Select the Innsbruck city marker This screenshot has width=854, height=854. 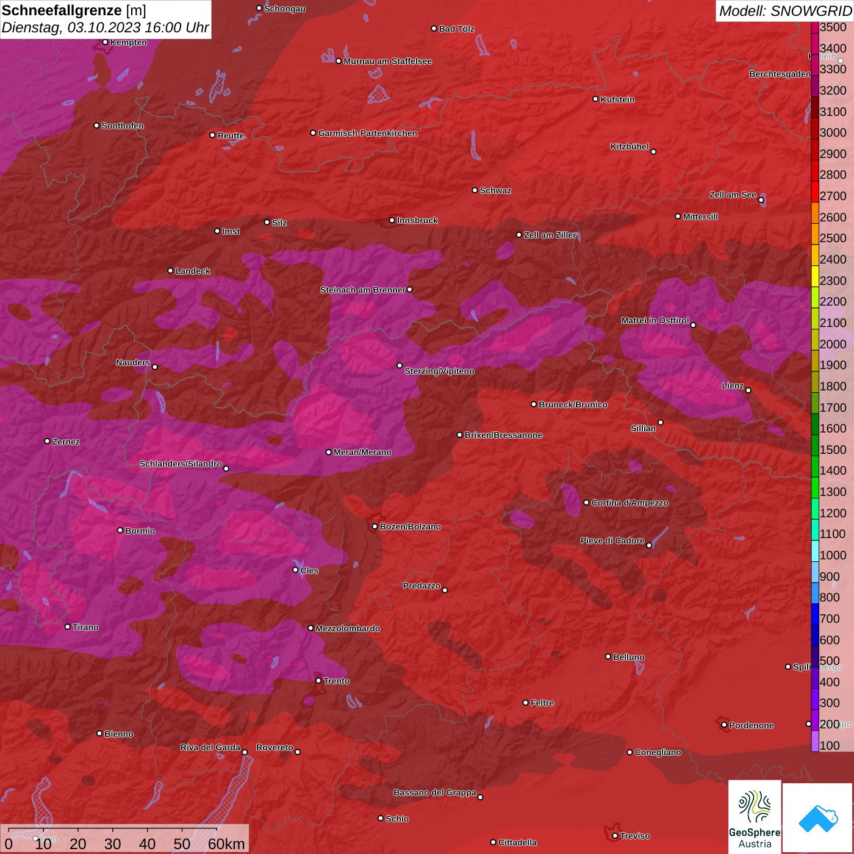[x=392, y=220]
